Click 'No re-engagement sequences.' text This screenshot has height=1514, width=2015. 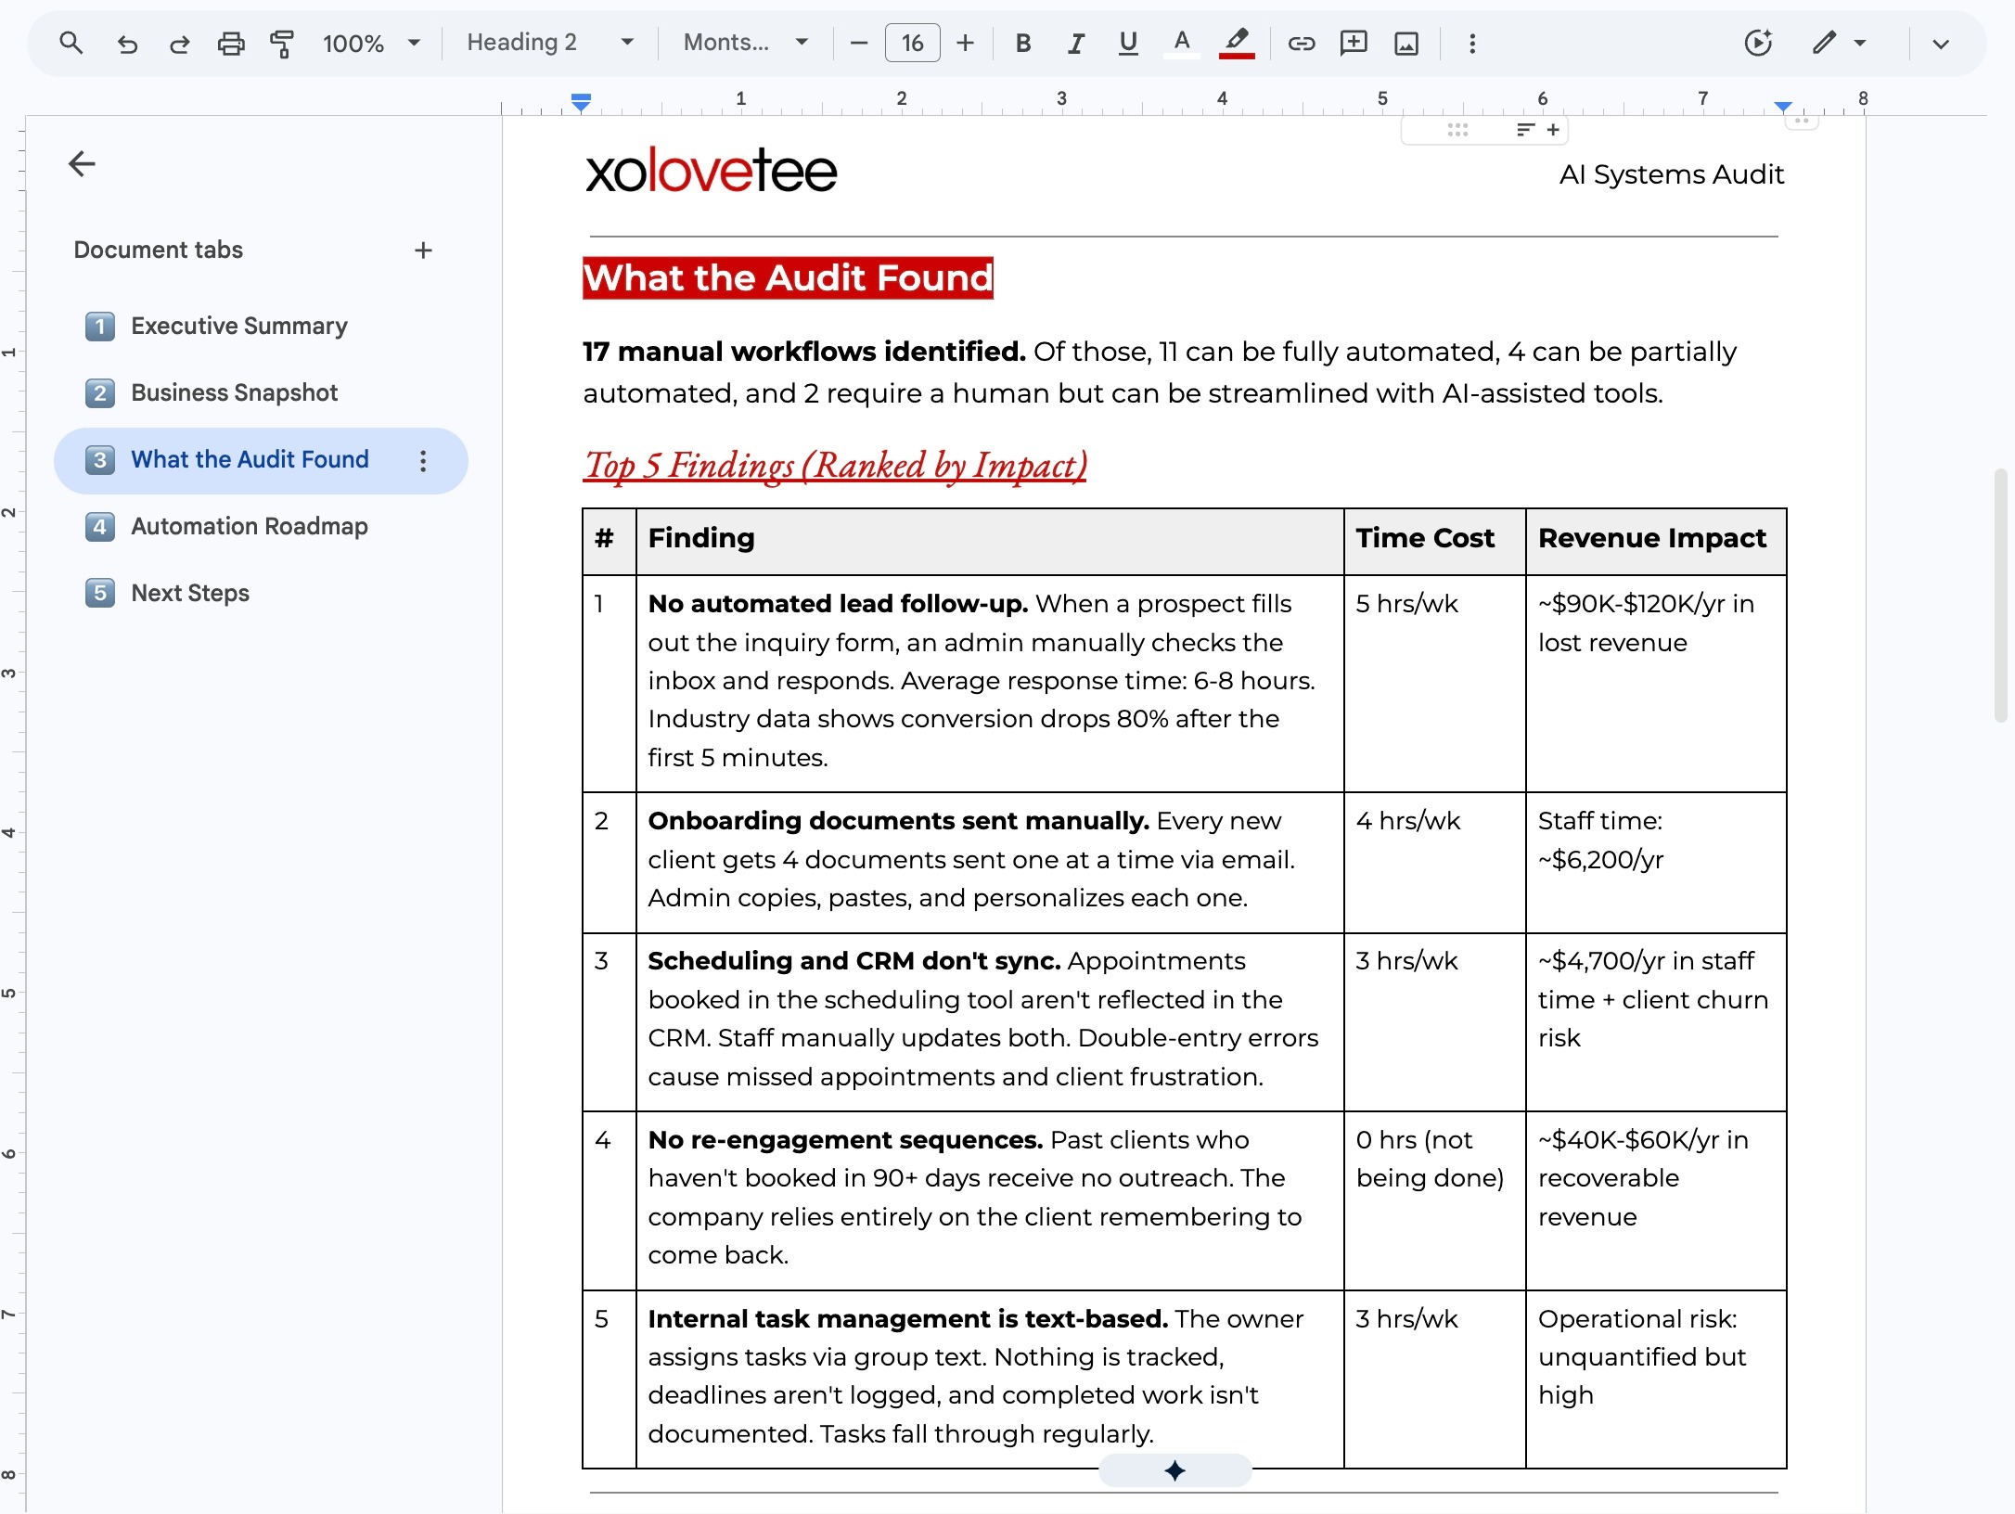(x=845, y=1140)
